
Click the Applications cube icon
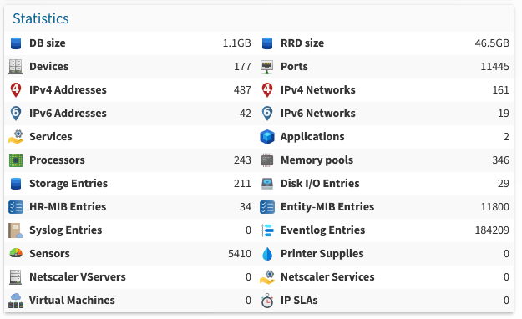pyautogui.click(x=267, y=137)
